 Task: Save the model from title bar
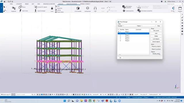click(x=5, y=1)
